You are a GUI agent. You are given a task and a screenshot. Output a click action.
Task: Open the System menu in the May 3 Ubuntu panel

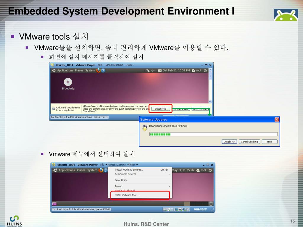92,170
